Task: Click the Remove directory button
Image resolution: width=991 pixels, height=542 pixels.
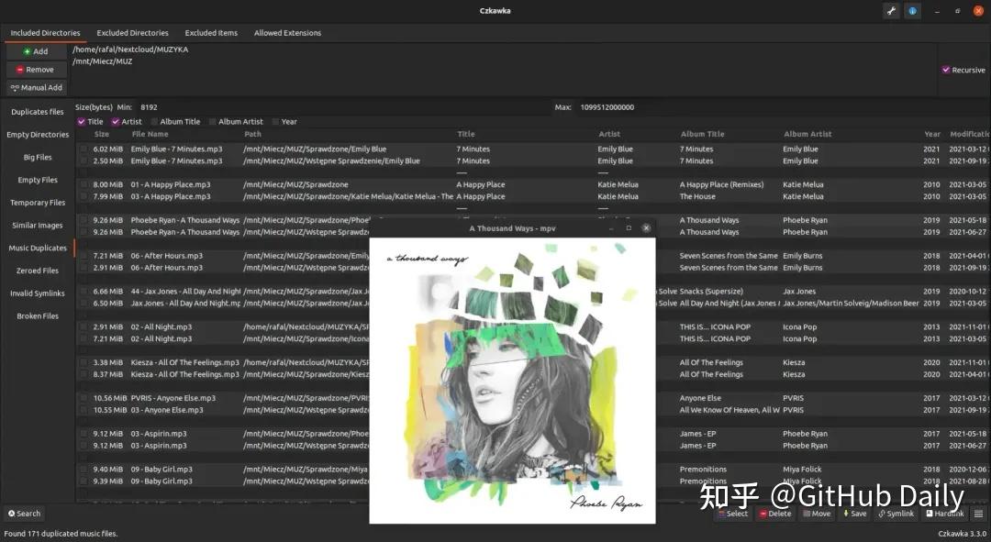Action: (x=36, y=70)
